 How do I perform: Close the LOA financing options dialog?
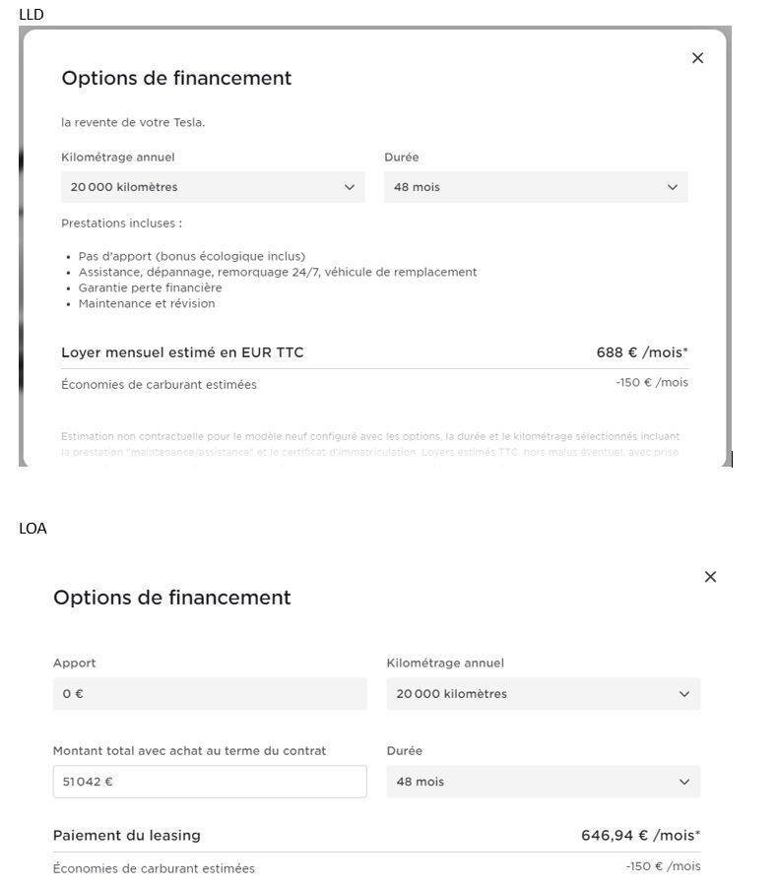coord(710,577)
